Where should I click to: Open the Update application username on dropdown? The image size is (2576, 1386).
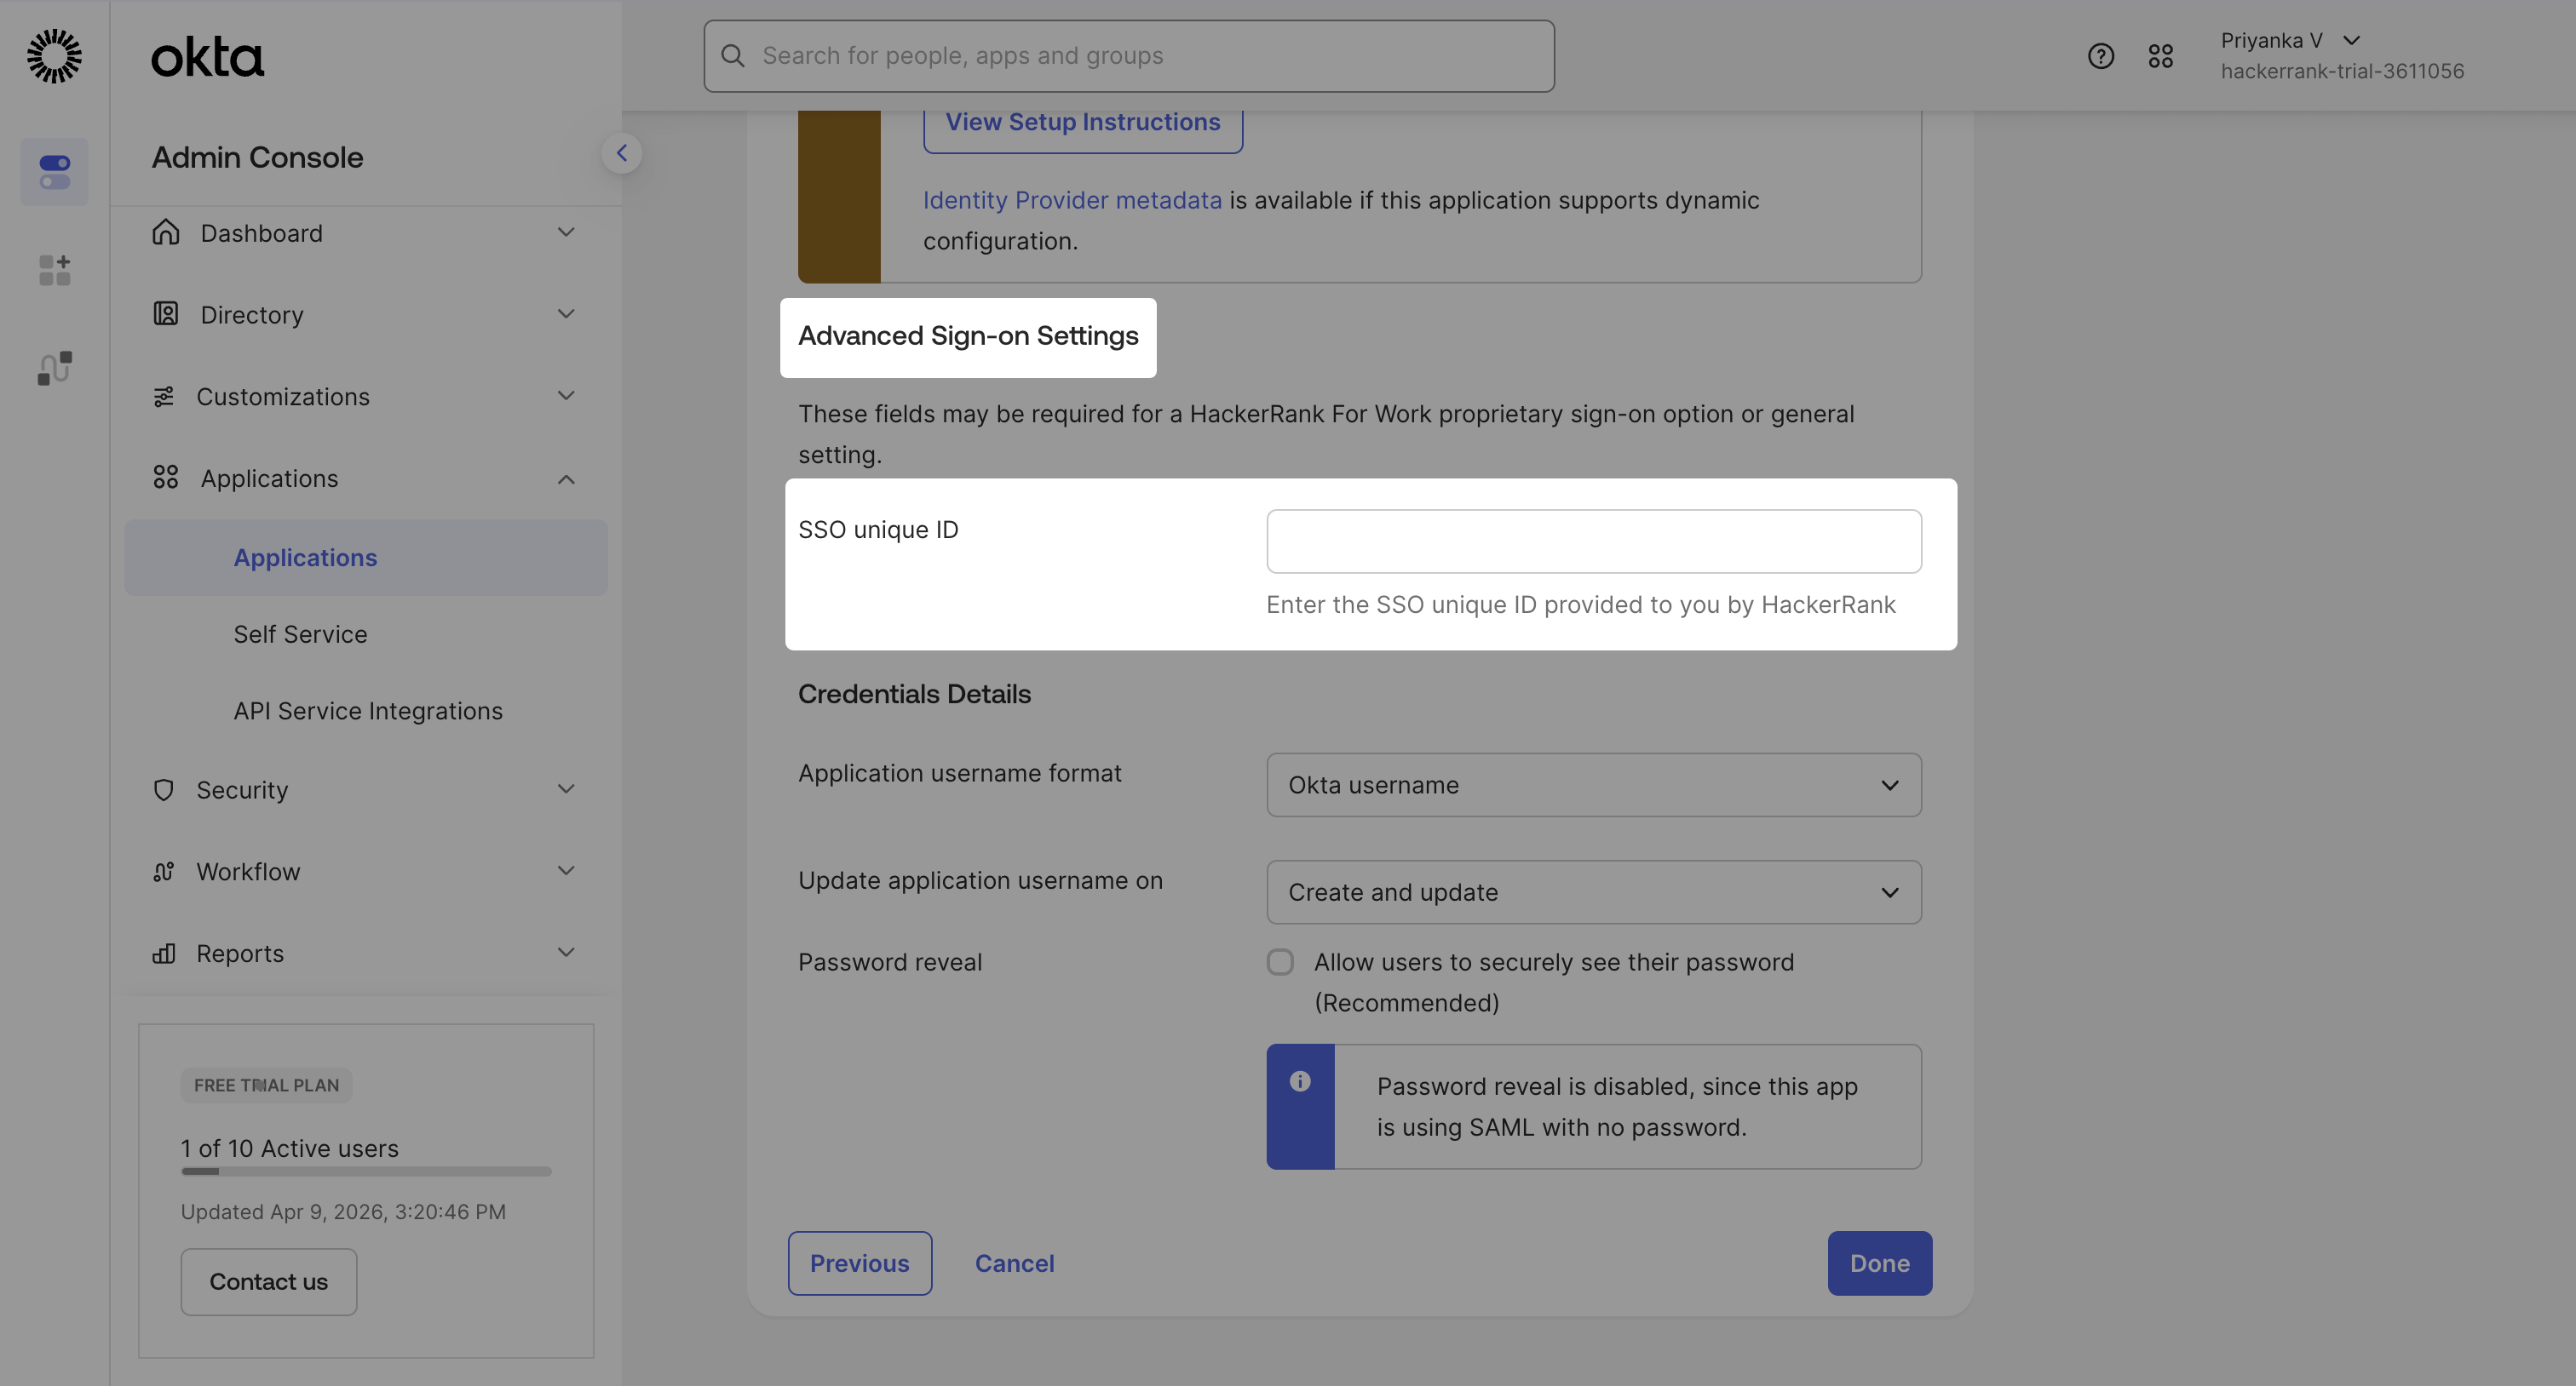point(1593,891)
